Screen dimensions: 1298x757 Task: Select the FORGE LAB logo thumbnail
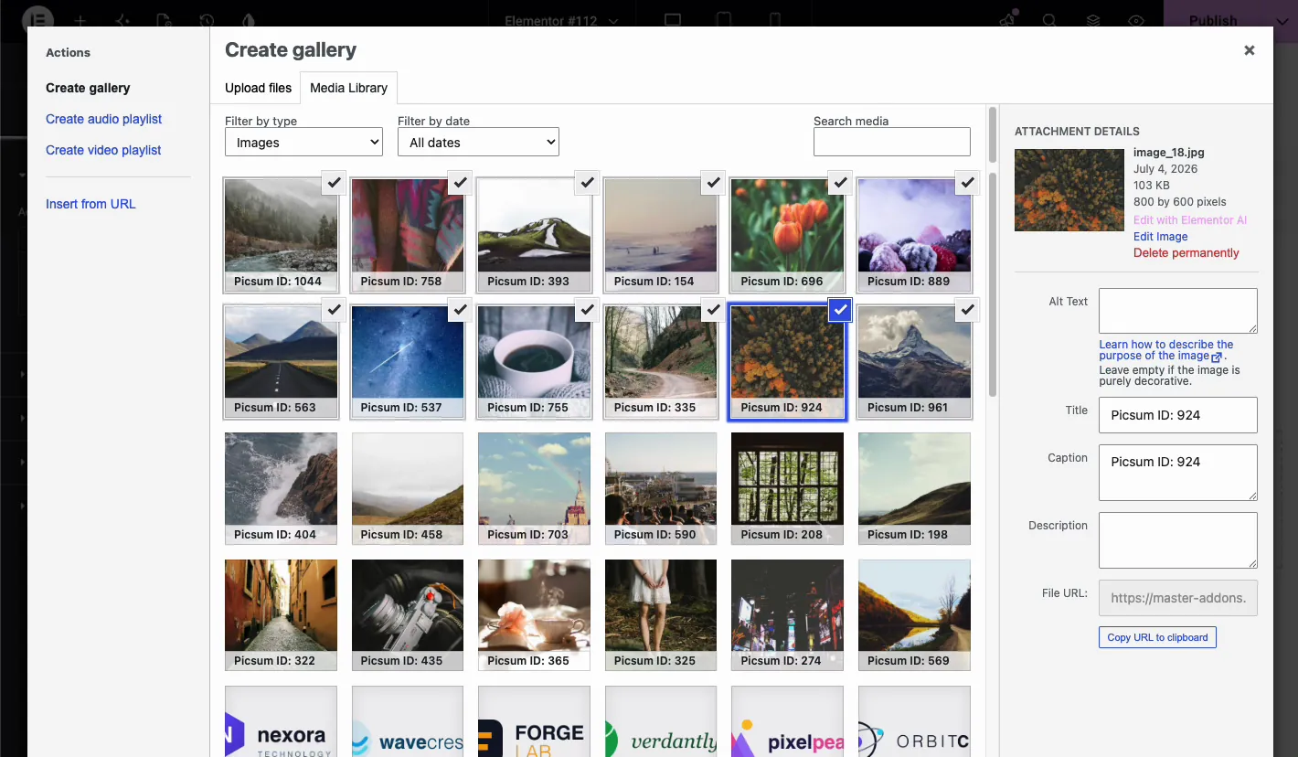[x=535, y=721]
